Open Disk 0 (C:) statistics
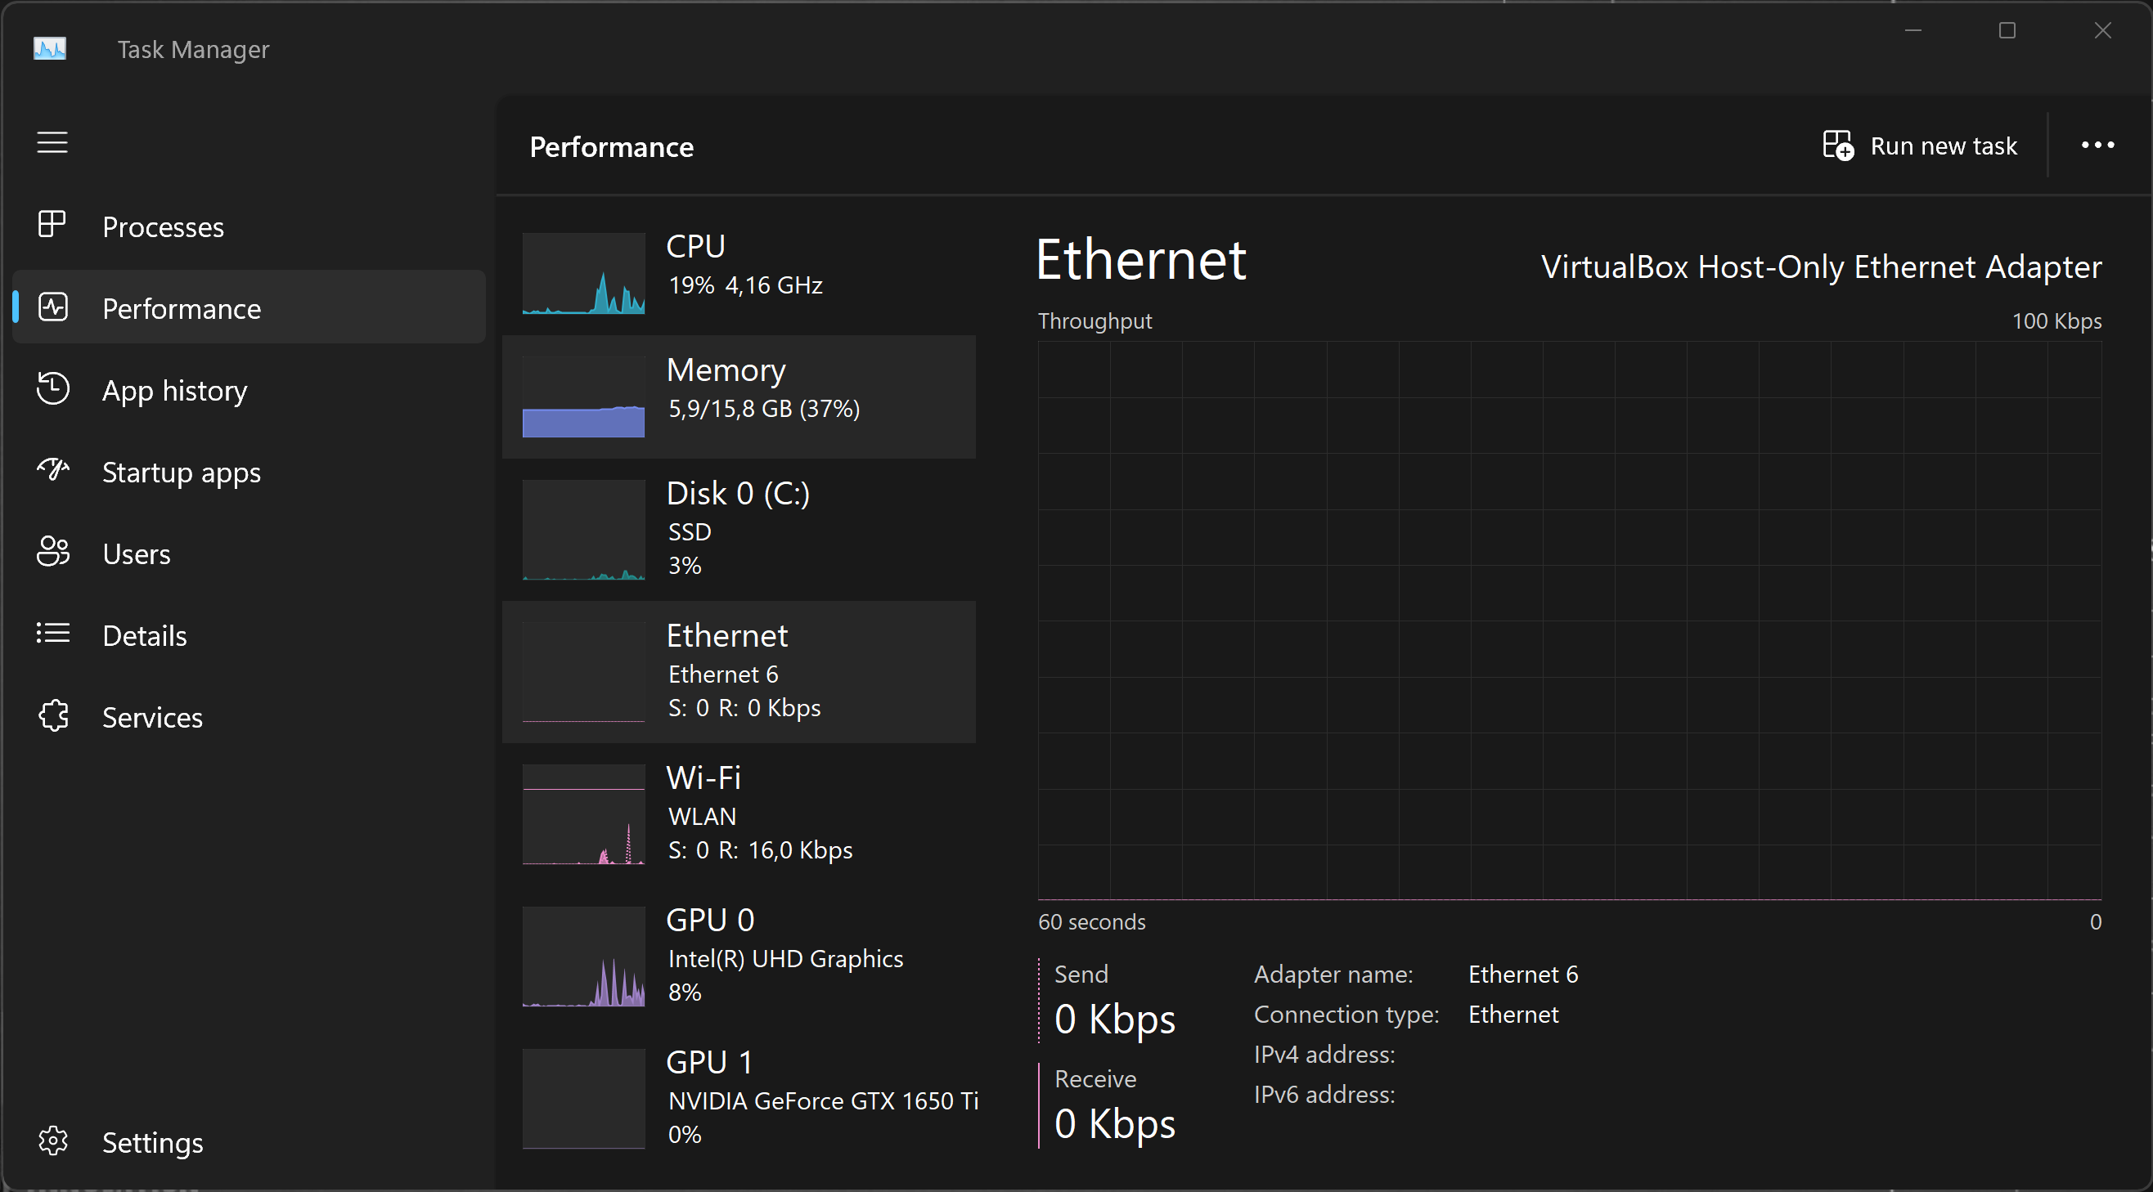 739,528
